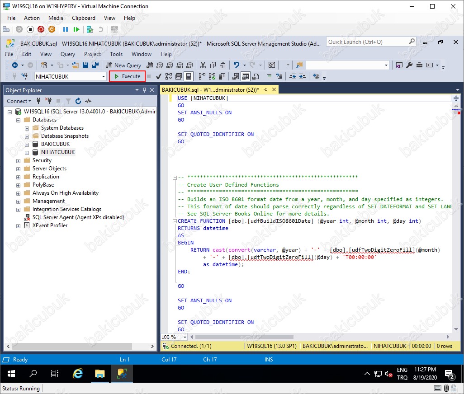Click the XMLA query icon
Viewport: 464px width, 394px height.
click(180, 66)
